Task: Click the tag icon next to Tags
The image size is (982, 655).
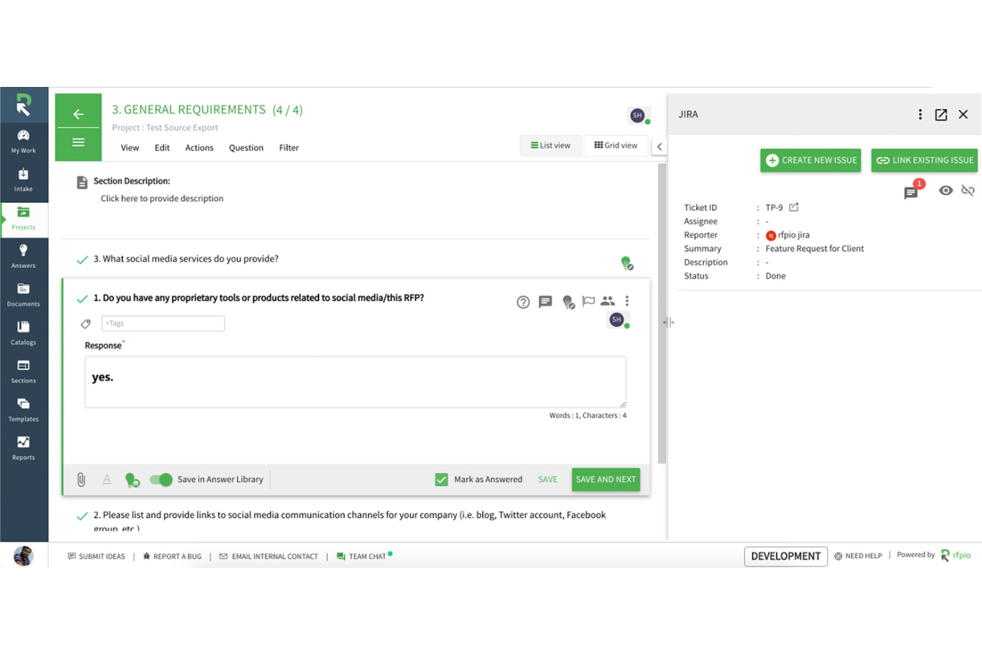Action: coord(86,324)
